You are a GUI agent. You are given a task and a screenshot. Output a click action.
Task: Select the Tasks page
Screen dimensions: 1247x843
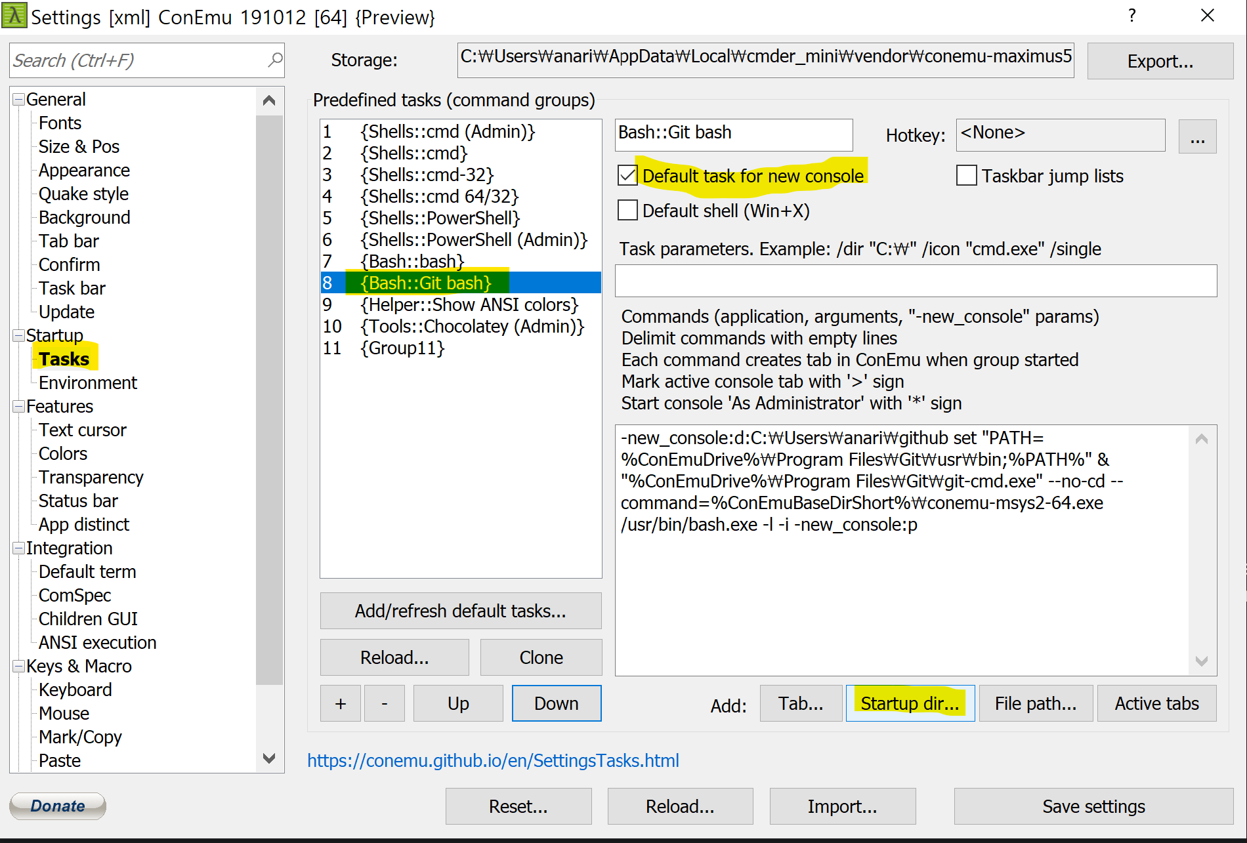coord(64,360)
